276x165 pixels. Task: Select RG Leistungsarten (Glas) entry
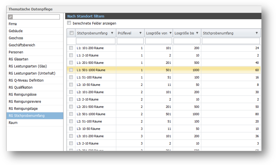tap(35, 66)
